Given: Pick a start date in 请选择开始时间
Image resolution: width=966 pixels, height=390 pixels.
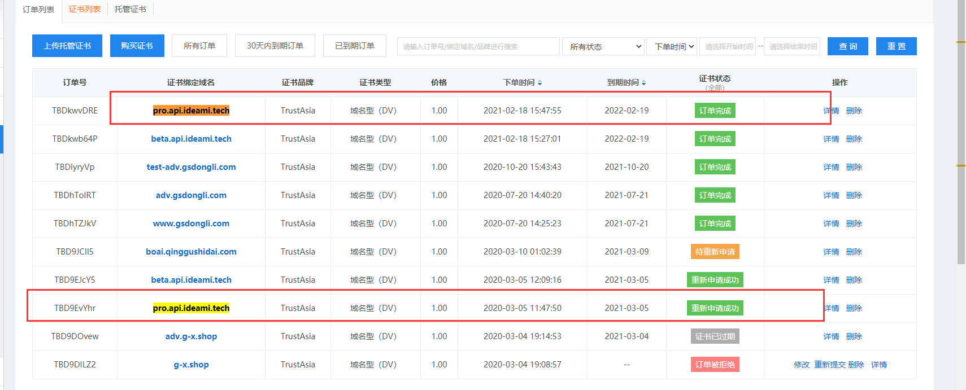Looking at the screenshot, I should (728, 46).
